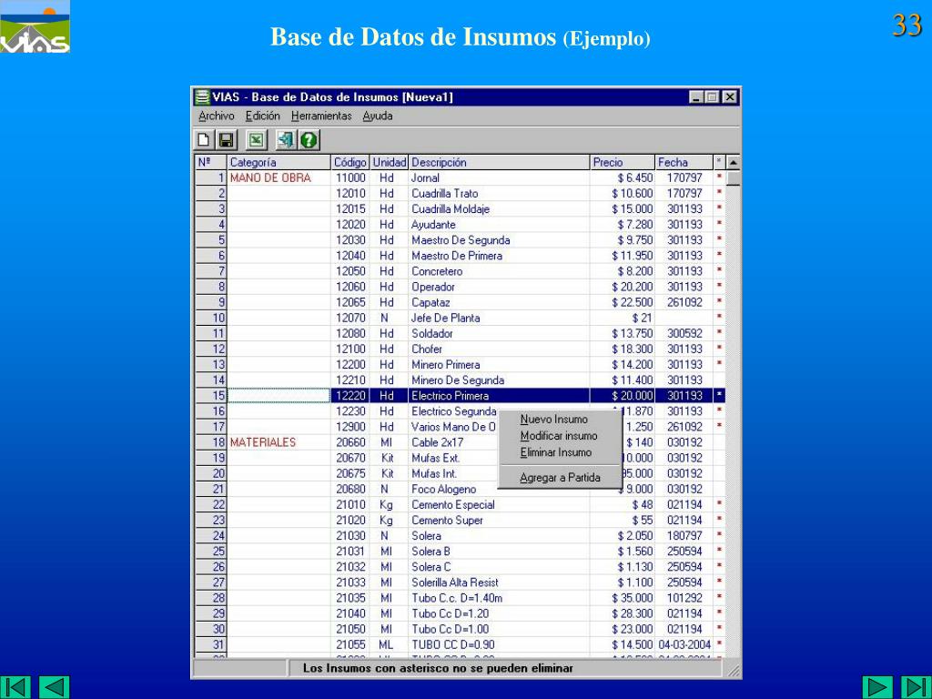Screen dimensions: 932x699
Task: Click the Operador description cell
Action: coord(499,287)
